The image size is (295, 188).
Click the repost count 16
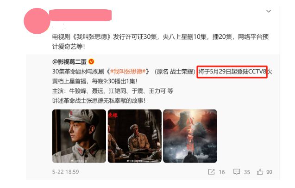222,172
